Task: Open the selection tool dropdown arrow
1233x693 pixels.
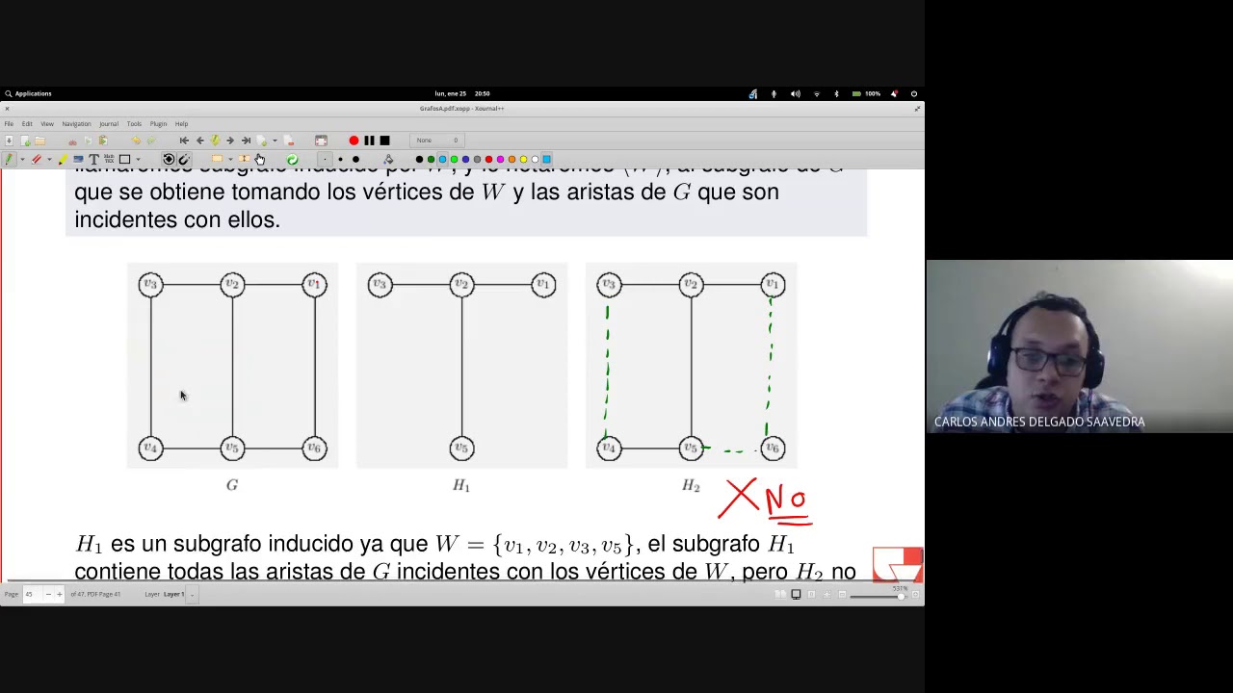Action: pos(230,159)
